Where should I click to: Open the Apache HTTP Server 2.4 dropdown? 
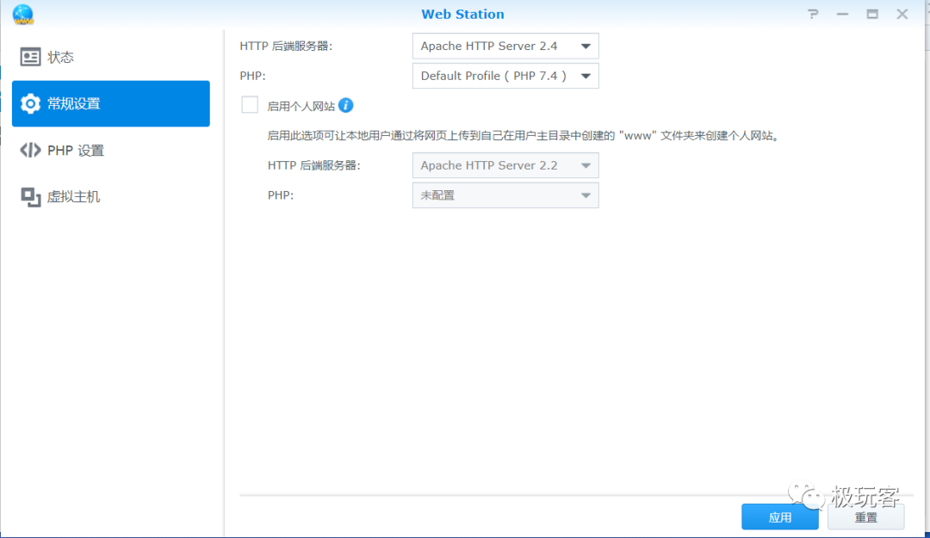point(505,46)
